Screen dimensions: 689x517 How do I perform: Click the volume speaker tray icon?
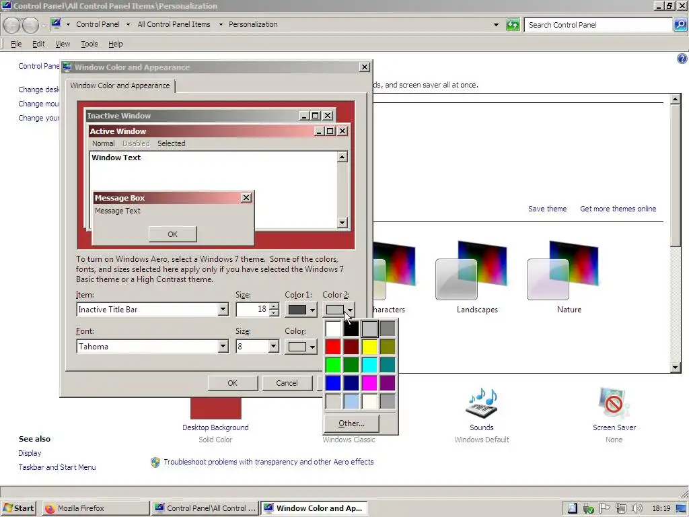(x=637, y=508)
